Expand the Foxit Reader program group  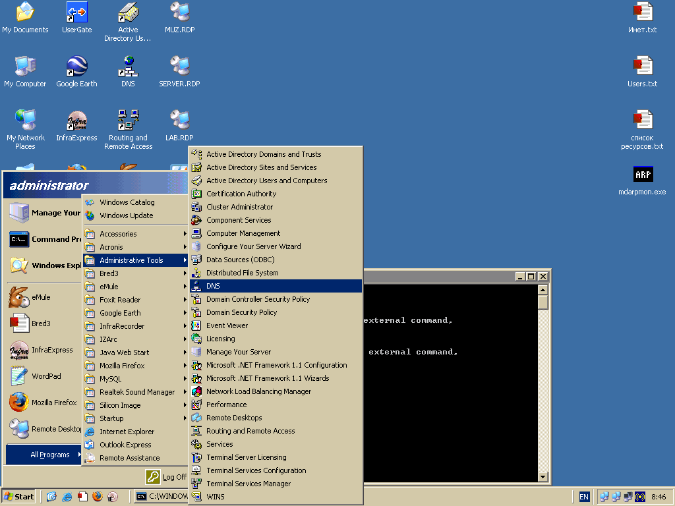coord(136,300)
